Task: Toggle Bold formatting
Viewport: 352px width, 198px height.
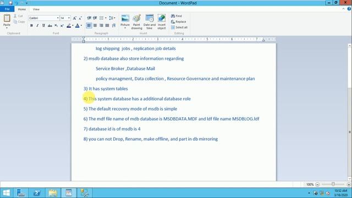Action: 31,26
